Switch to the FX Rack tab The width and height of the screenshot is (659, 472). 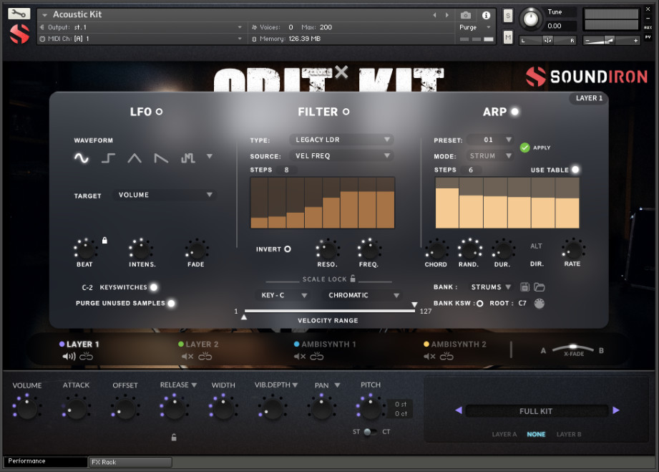(130, 462)
